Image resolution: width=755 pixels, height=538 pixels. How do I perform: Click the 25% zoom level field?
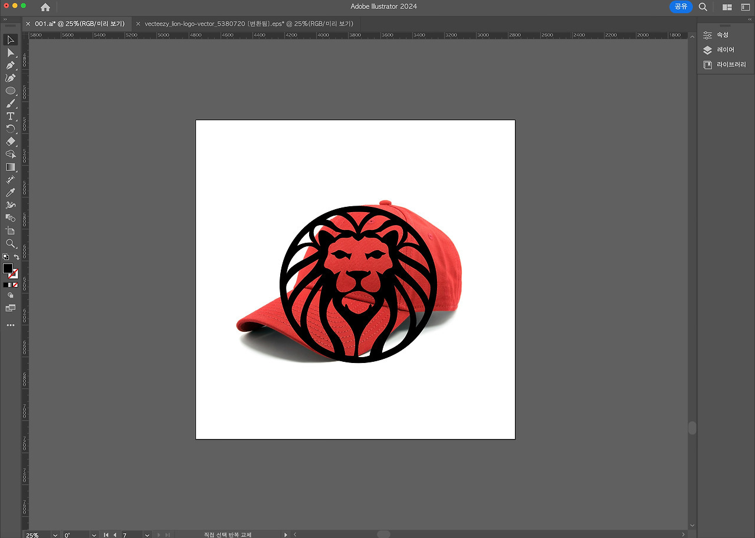coord(37,535)
